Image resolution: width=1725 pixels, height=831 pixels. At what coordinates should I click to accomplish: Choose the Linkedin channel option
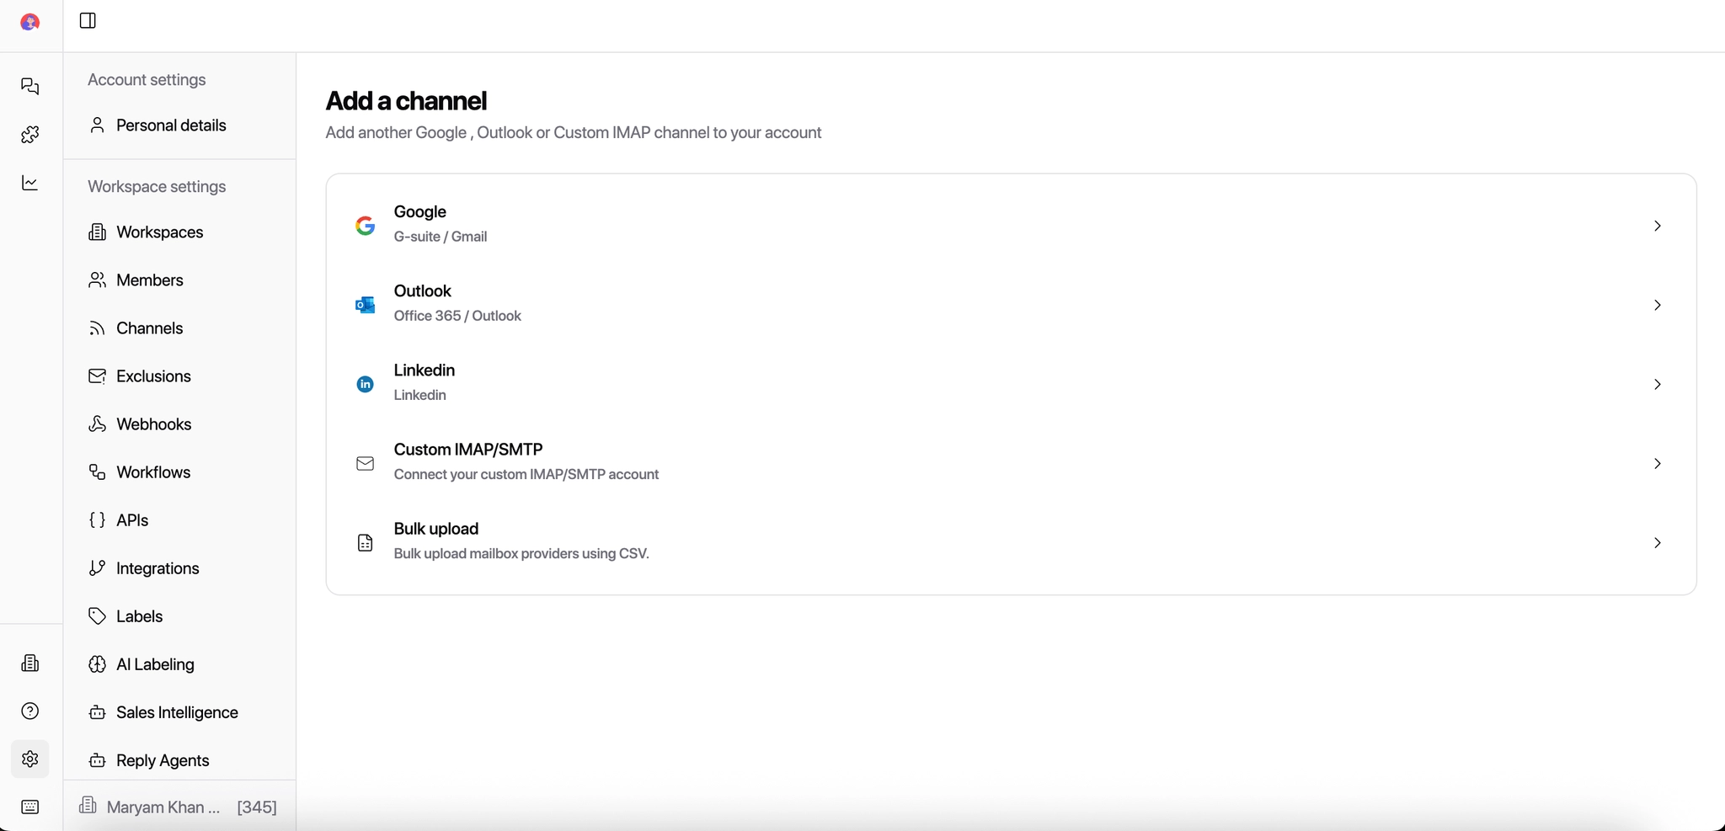point(425,382)
